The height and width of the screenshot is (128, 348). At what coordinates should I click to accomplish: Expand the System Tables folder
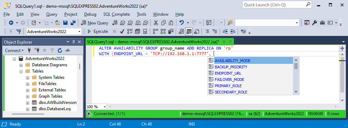pos(27,78)
